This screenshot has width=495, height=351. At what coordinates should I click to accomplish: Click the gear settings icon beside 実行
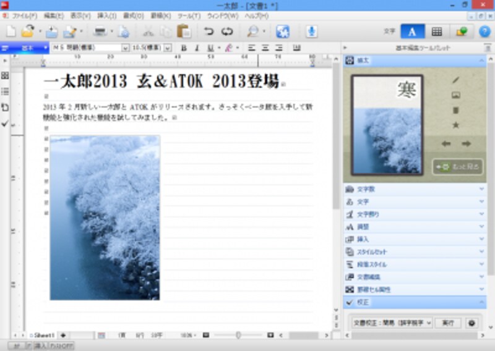click(471, 323)
